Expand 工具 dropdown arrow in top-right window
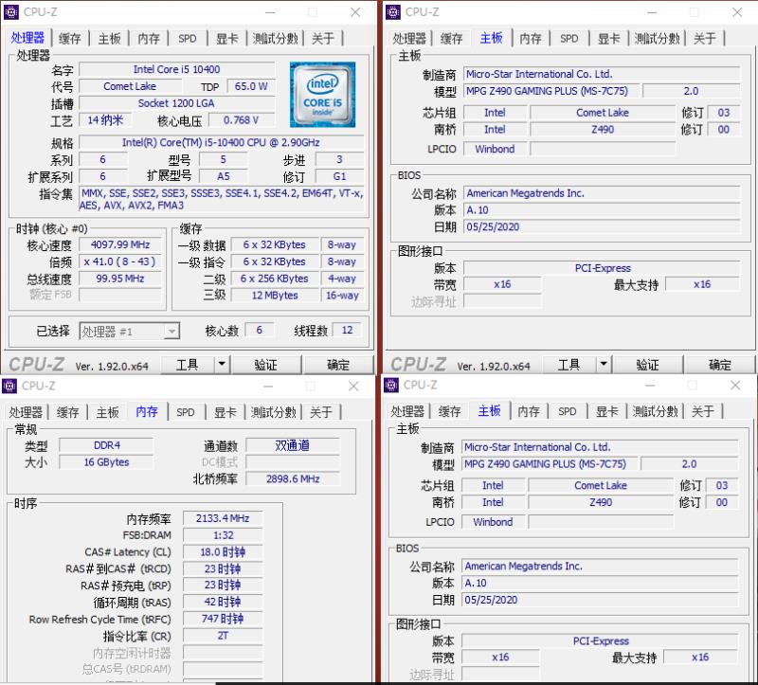The image size is (758, 685). [x=604, y=364]
